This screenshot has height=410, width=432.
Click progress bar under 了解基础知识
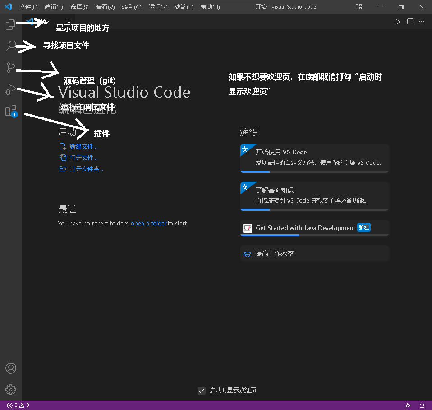pyautogui.click(x=314, y=210)
